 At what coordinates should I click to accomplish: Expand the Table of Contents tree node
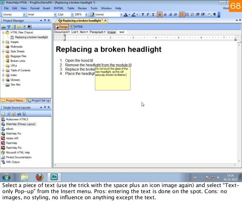click(x=3, y=70)
